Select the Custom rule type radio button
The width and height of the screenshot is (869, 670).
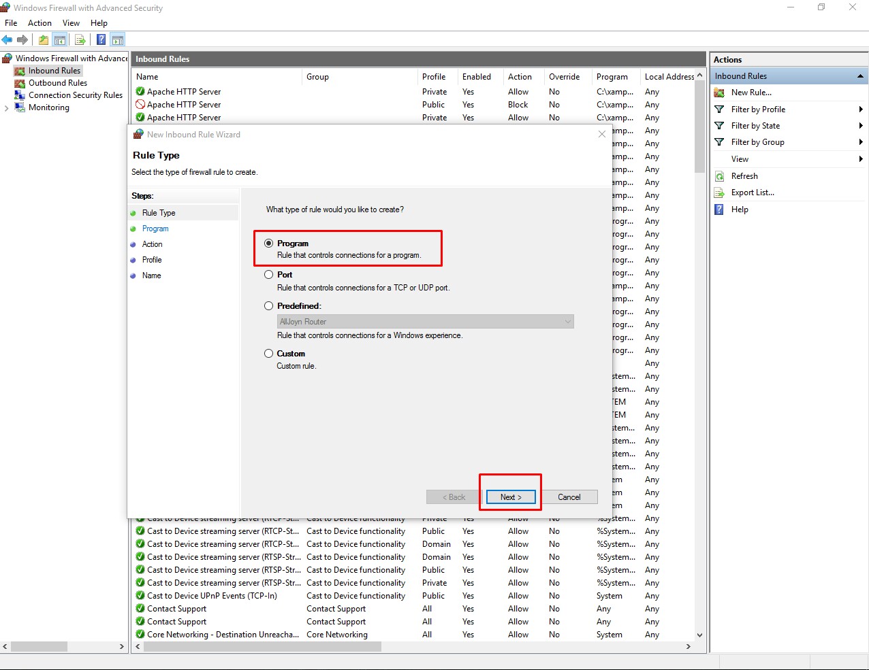point(269,354)
